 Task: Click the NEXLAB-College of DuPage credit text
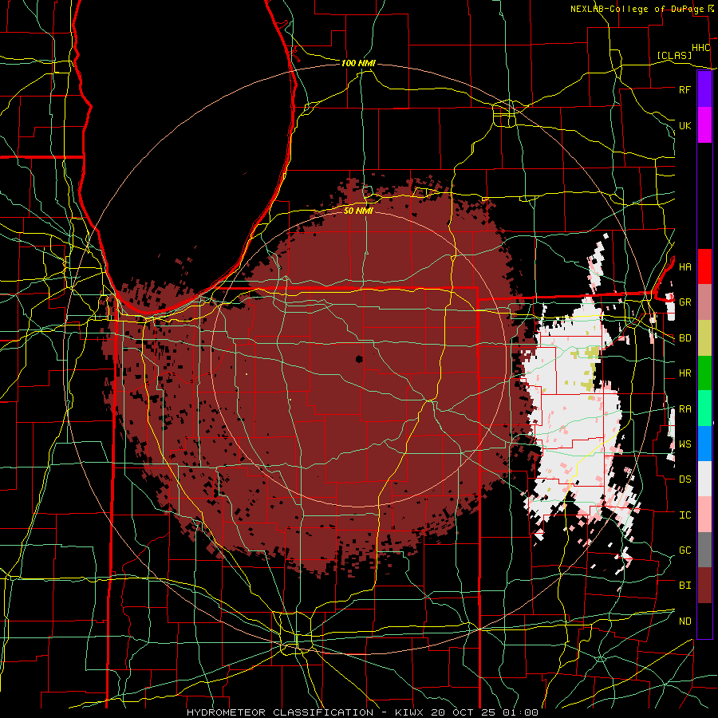pos(637,9)
